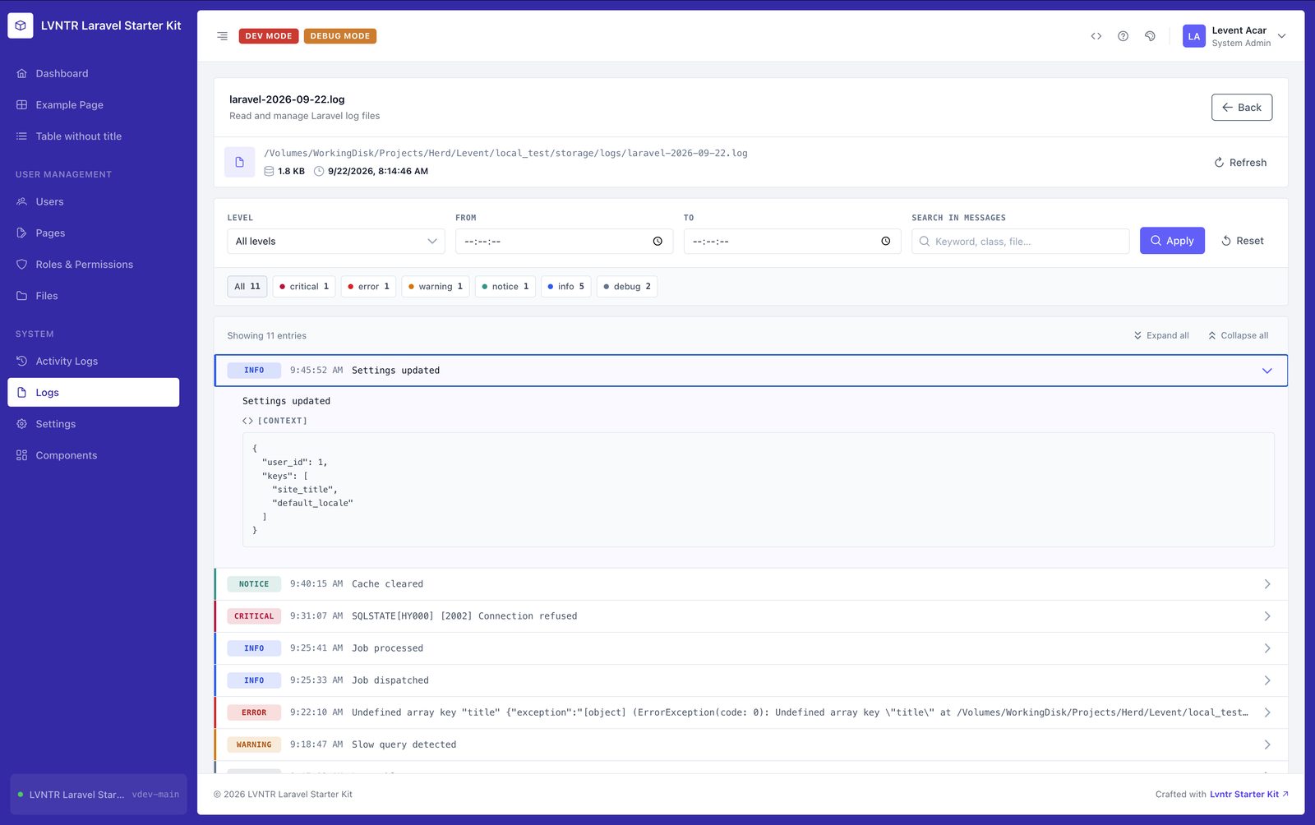
Task: Open Components page
Action: click(94, 455)
